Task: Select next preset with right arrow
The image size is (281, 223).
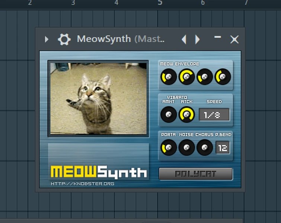Action: [x=197, y=39]
